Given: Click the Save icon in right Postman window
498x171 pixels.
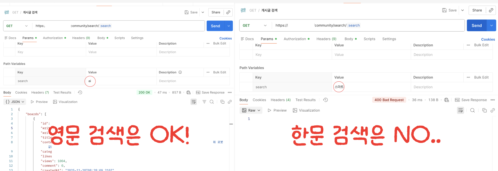Looking at the screenshot, I should click(x=444, y=10).
